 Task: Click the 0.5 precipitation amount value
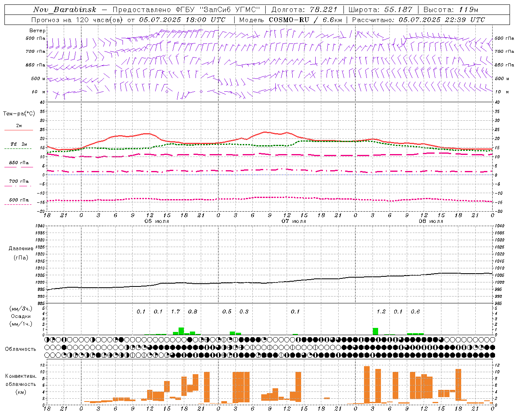(227, 311)
